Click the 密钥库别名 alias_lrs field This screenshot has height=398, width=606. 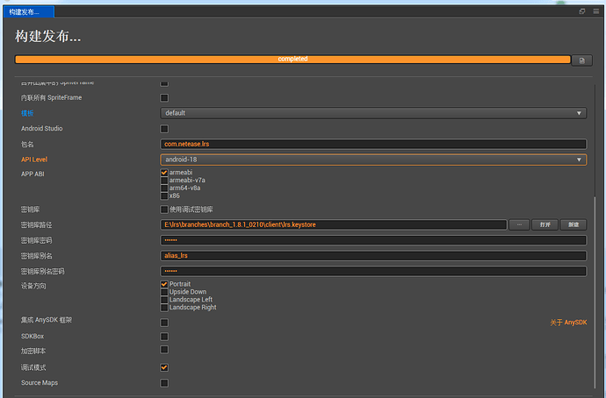click(x=373, y=256)
